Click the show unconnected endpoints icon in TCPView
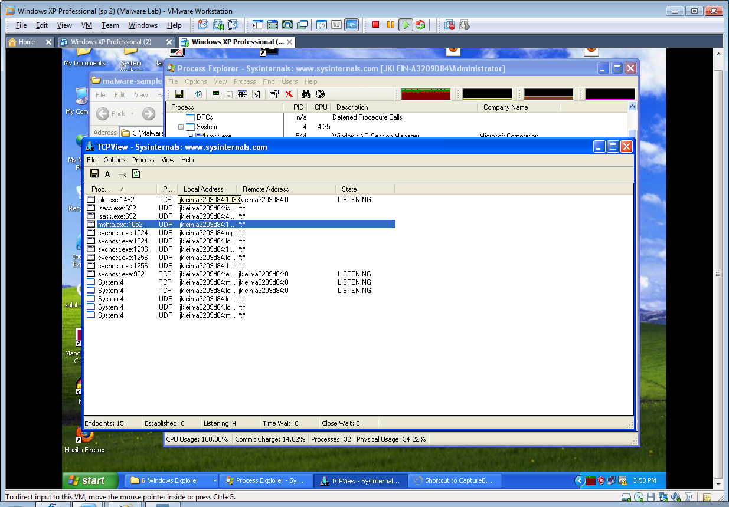 pyautogui.click(x=122, y=174)
